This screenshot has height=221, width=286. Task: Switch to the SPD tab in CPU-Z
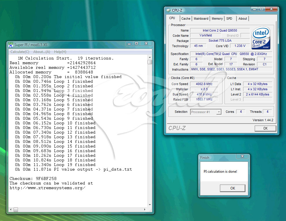[229, 19]
